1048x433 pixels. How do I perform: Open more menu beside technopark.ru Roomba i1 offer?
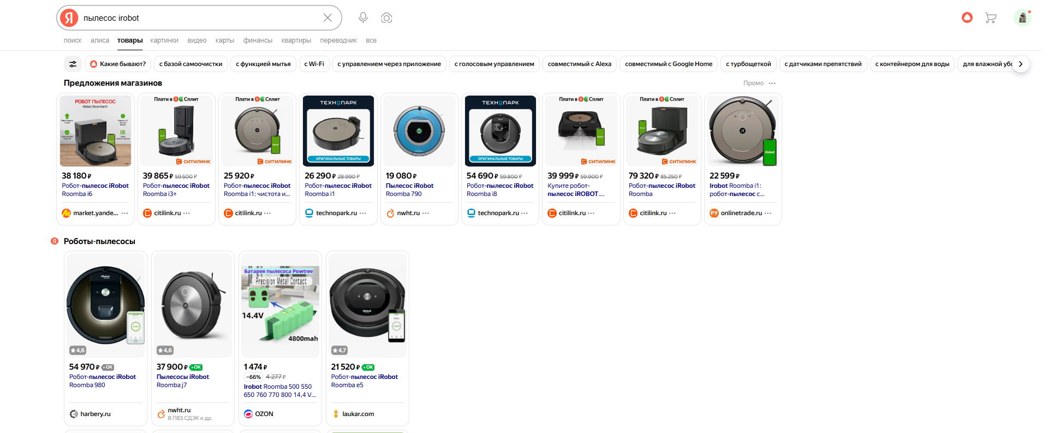[363, 213]
